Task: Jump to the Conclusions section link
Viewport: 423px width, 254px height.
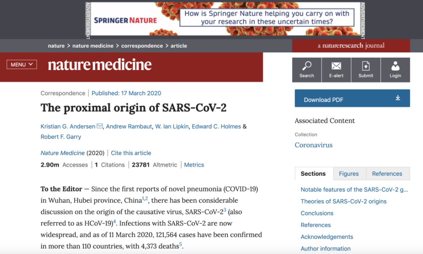Action: (x=317, y=213)
